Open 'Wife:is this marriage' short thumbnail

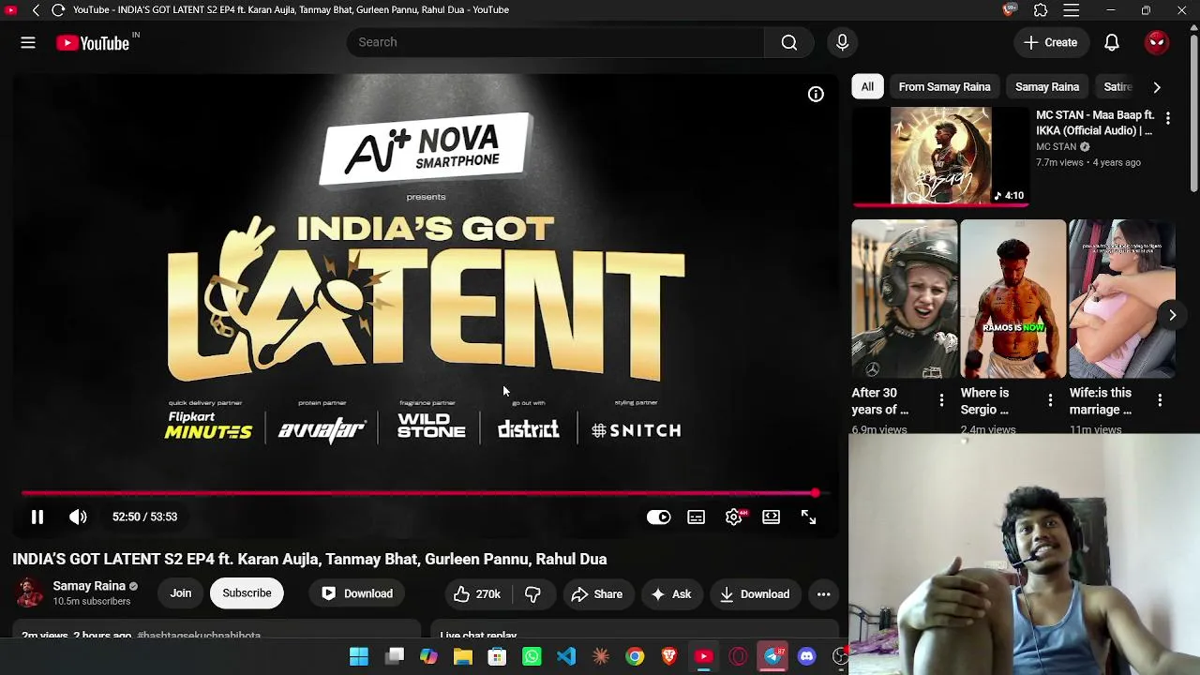point(1122,299)
